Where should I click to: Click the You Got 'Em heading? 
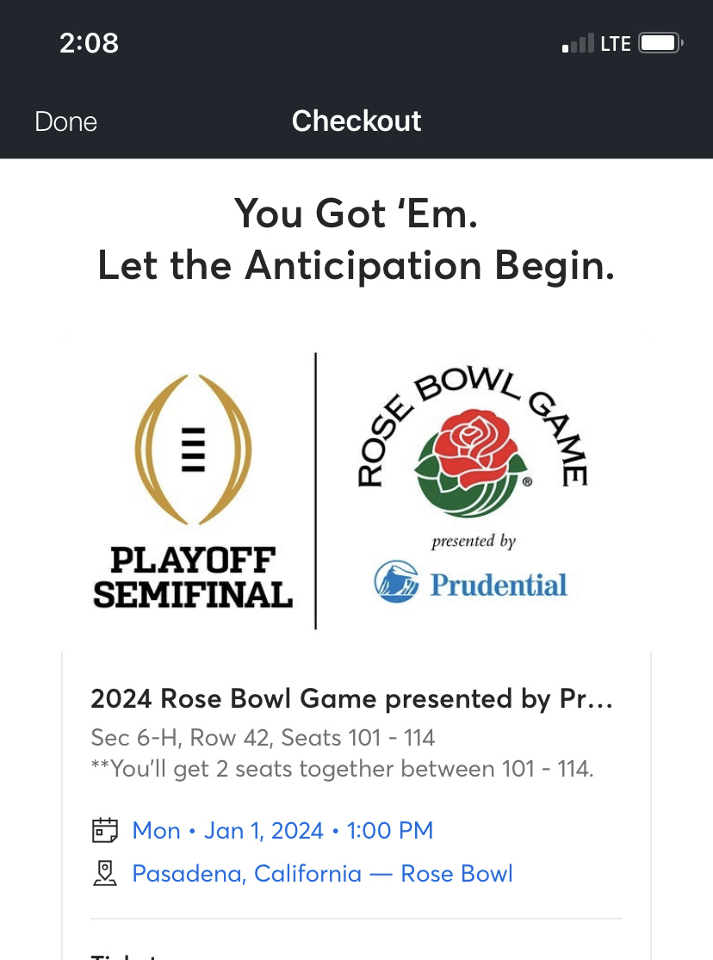click(x=356, y=214)
